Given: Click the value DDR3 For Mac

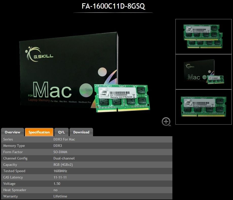Looking at the screenshot, I should [64, 139].
